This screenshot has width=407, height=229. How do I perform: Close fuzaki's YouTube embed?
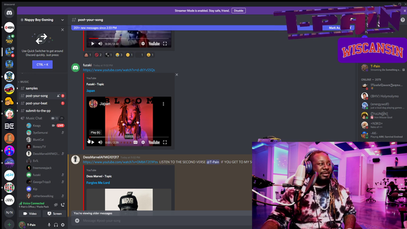click(x=177, y=75)
